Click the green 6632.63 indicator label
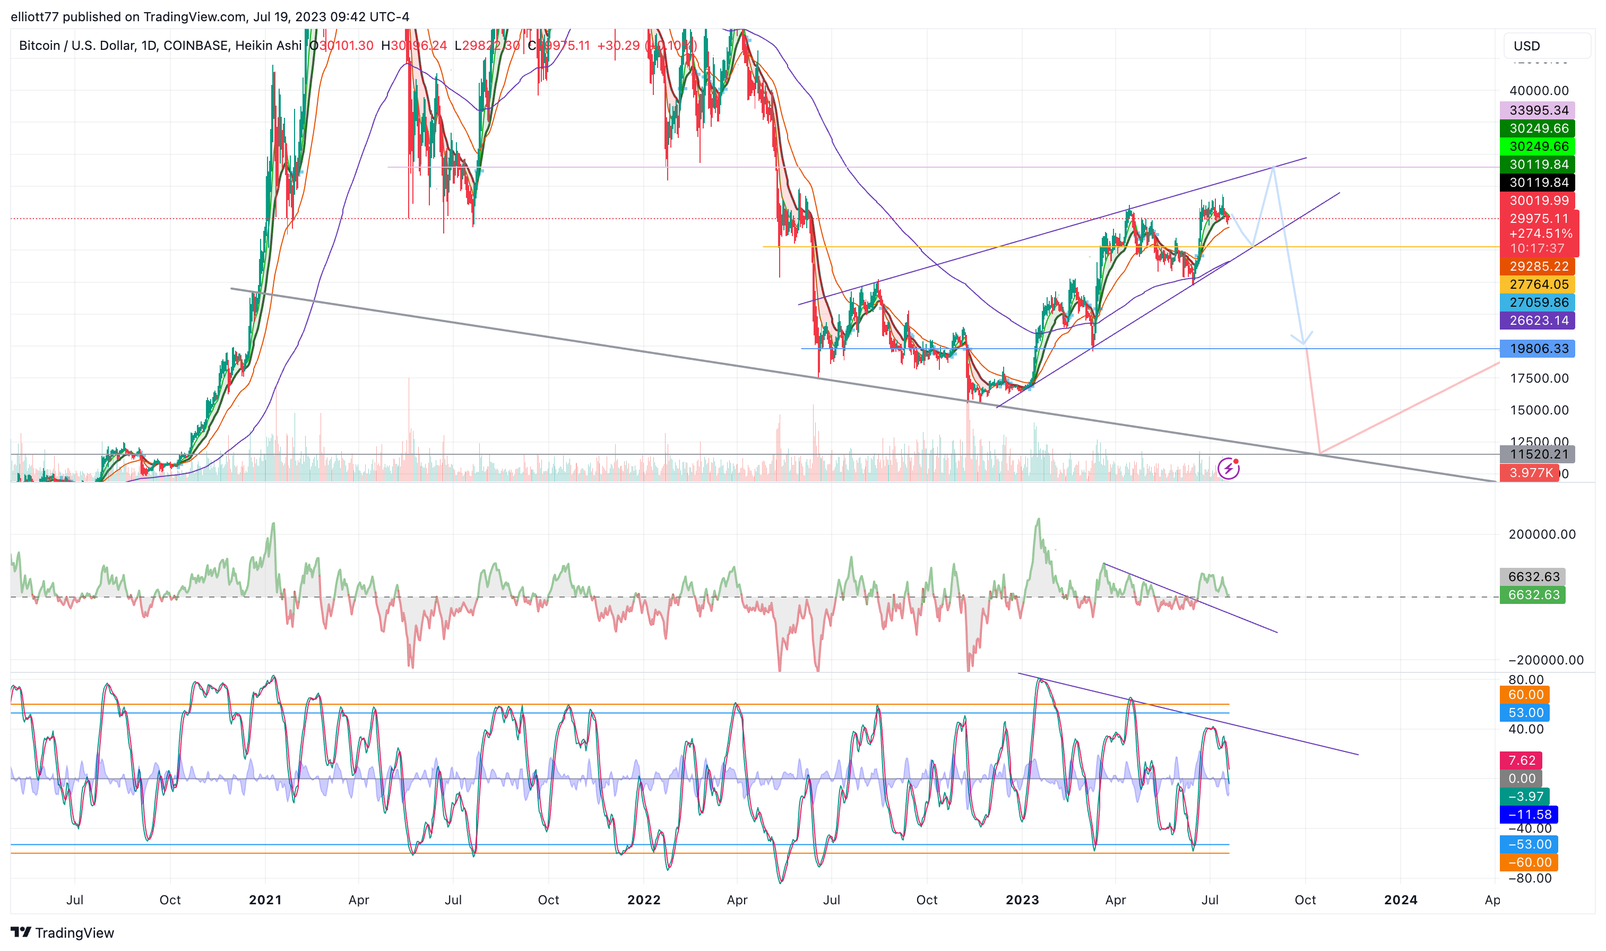Screen dimensions: 1606x951 tap(1532, 595)
